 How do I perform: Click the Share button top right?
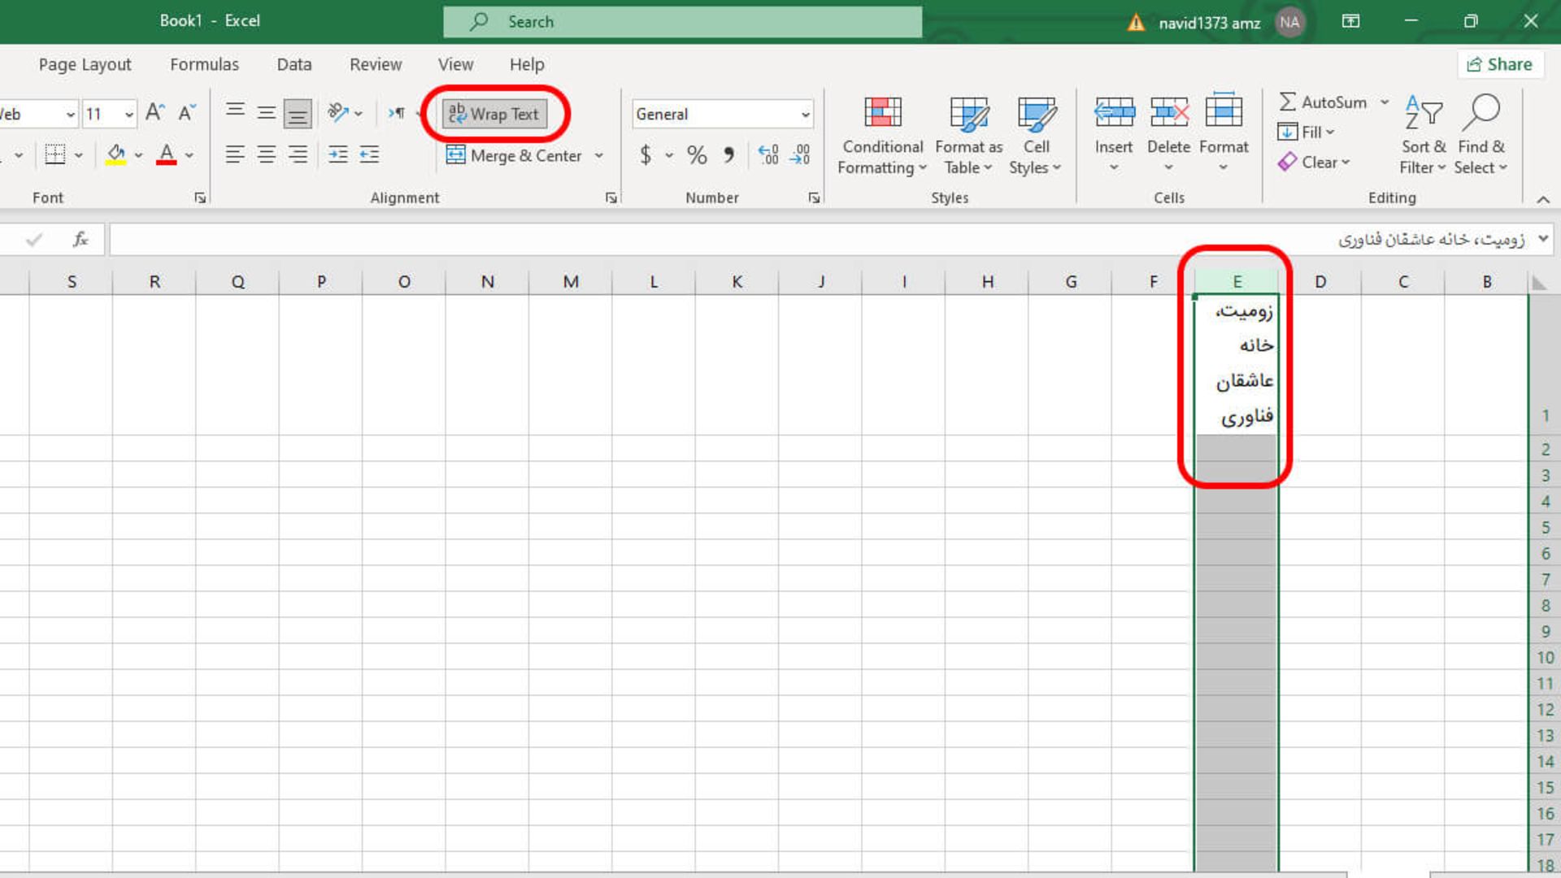1500,63
